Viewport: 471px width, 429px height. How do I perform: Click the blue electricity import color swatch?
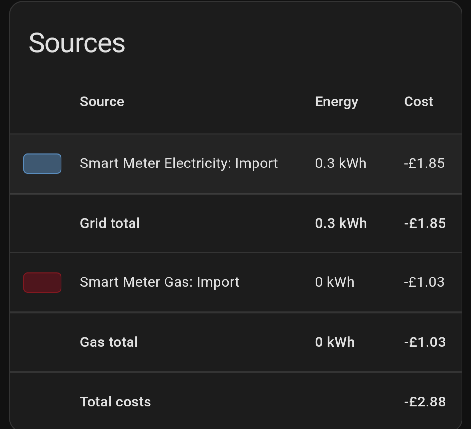pyautogui.click(x=42, y=164)
